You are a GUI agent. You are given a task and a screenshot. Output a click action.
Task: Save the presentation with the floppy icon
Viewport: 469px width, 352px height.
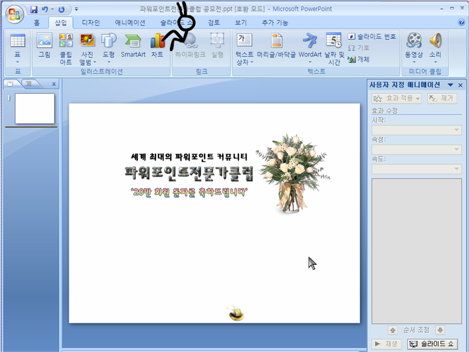[x=34, y=9]
